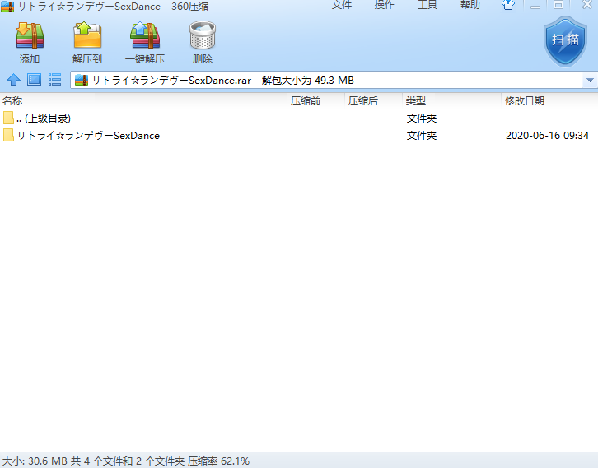Click the up-arrow parent directory icon

click(13, 80)
